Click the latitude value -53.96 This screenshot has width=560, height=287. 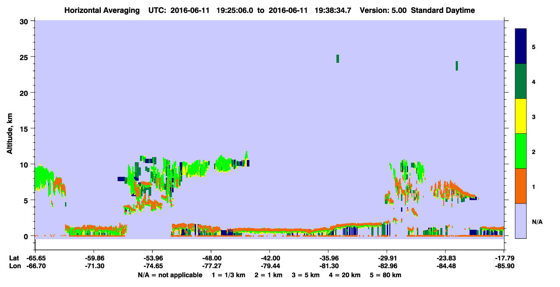point(152,258)
